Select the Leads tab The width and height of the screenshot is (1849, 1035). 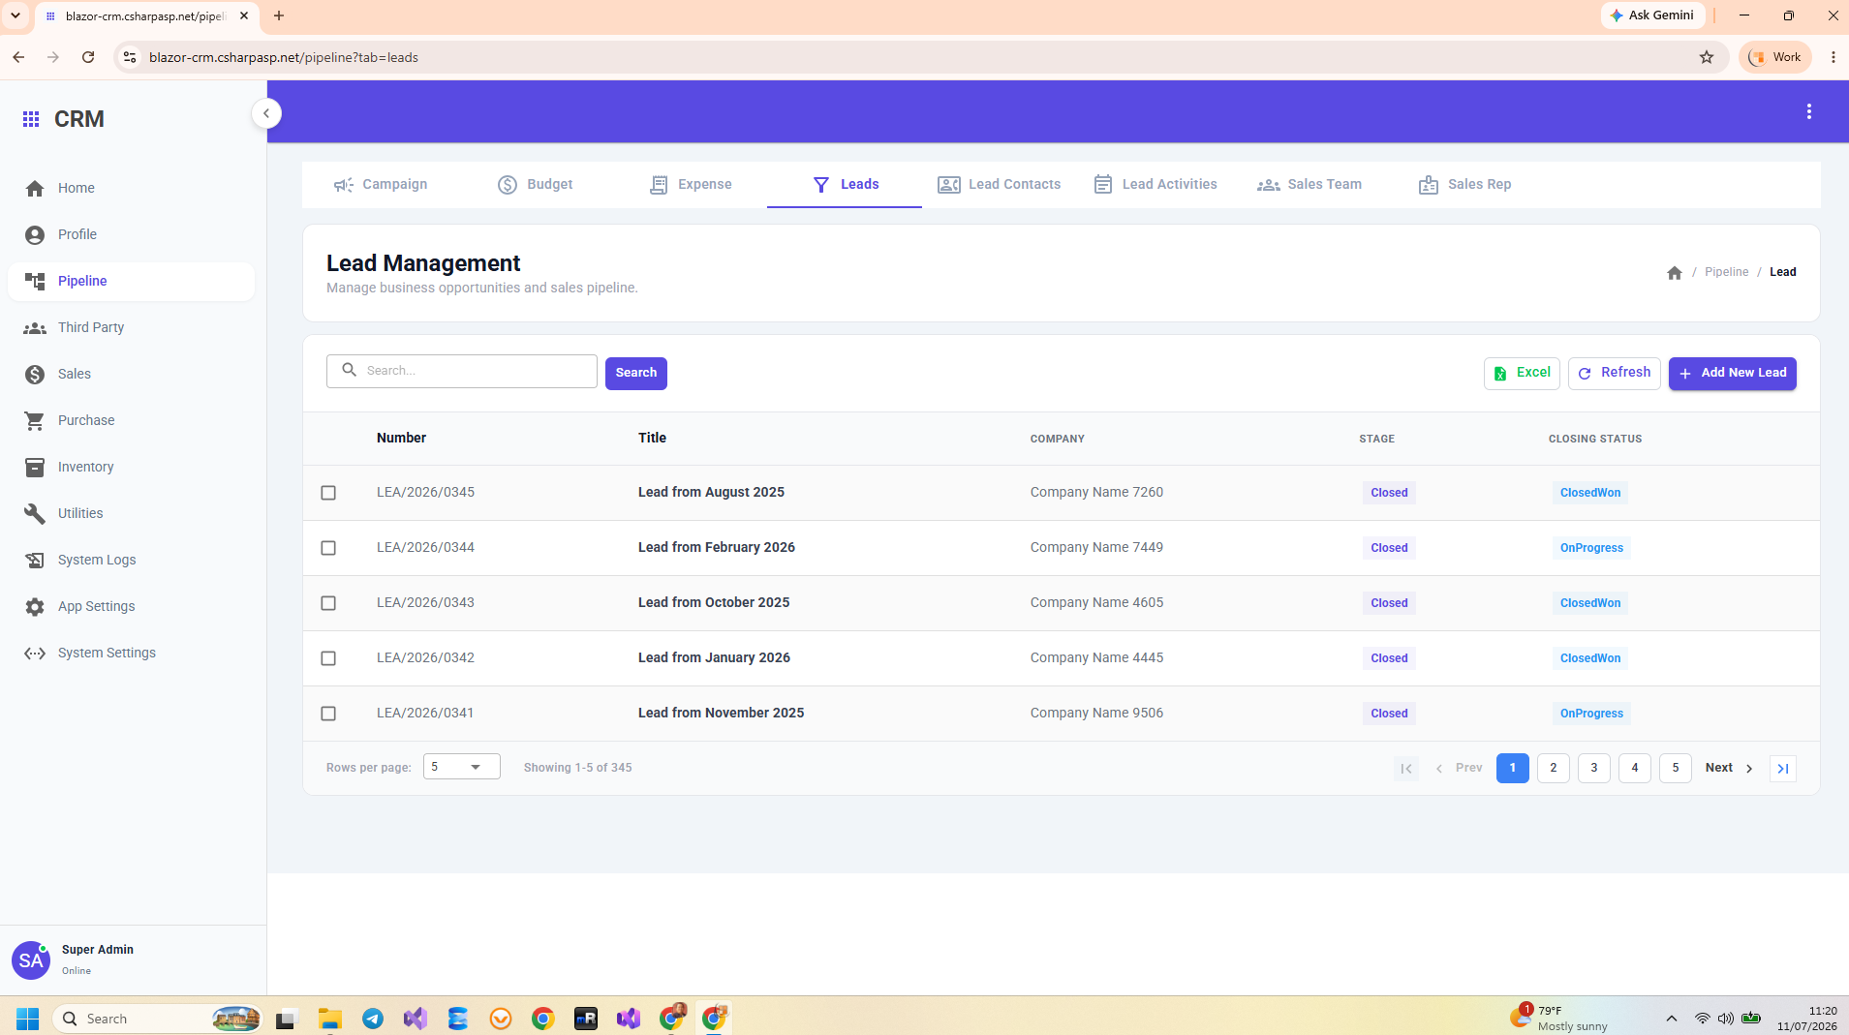(846, 185)
